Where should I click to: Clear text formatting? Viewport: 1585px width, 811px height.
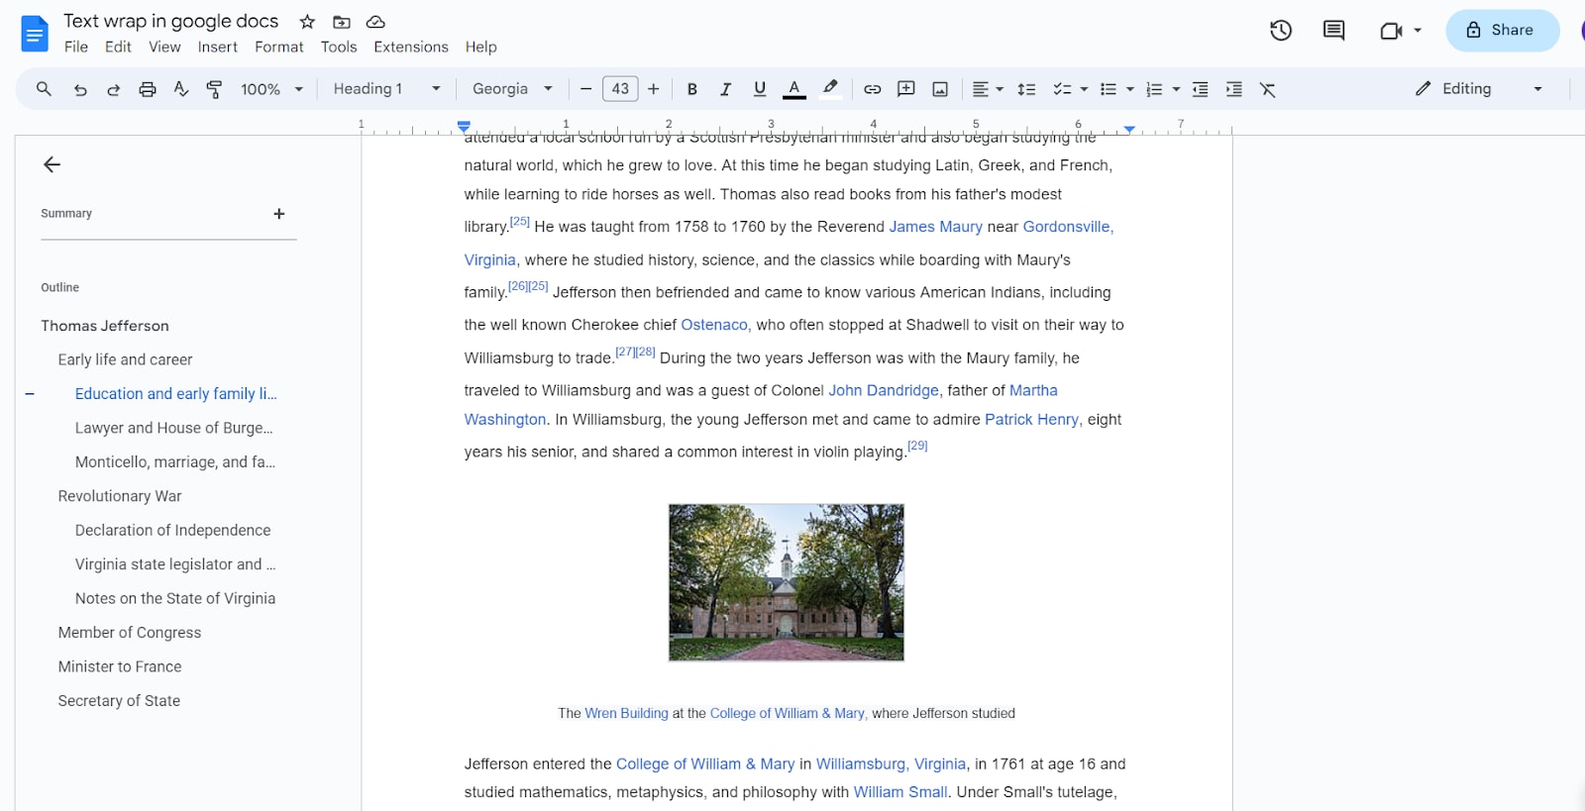pyautogui.click(x=1268, y=89)
